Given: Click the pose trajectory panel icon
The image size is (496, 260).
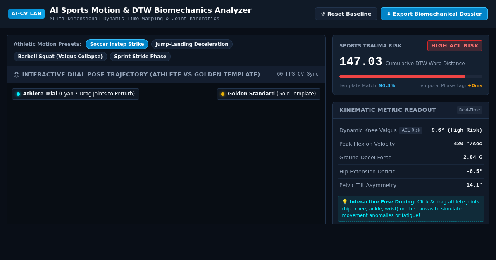Looking at the screenshot, I should (x=17, y=75).
